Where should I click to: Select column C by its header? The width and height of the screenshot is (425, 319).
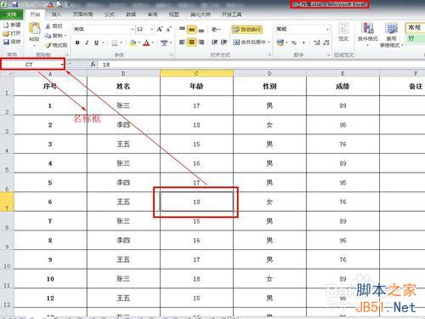coord(196,73)
